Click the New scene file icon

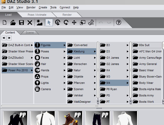point(5,23)
